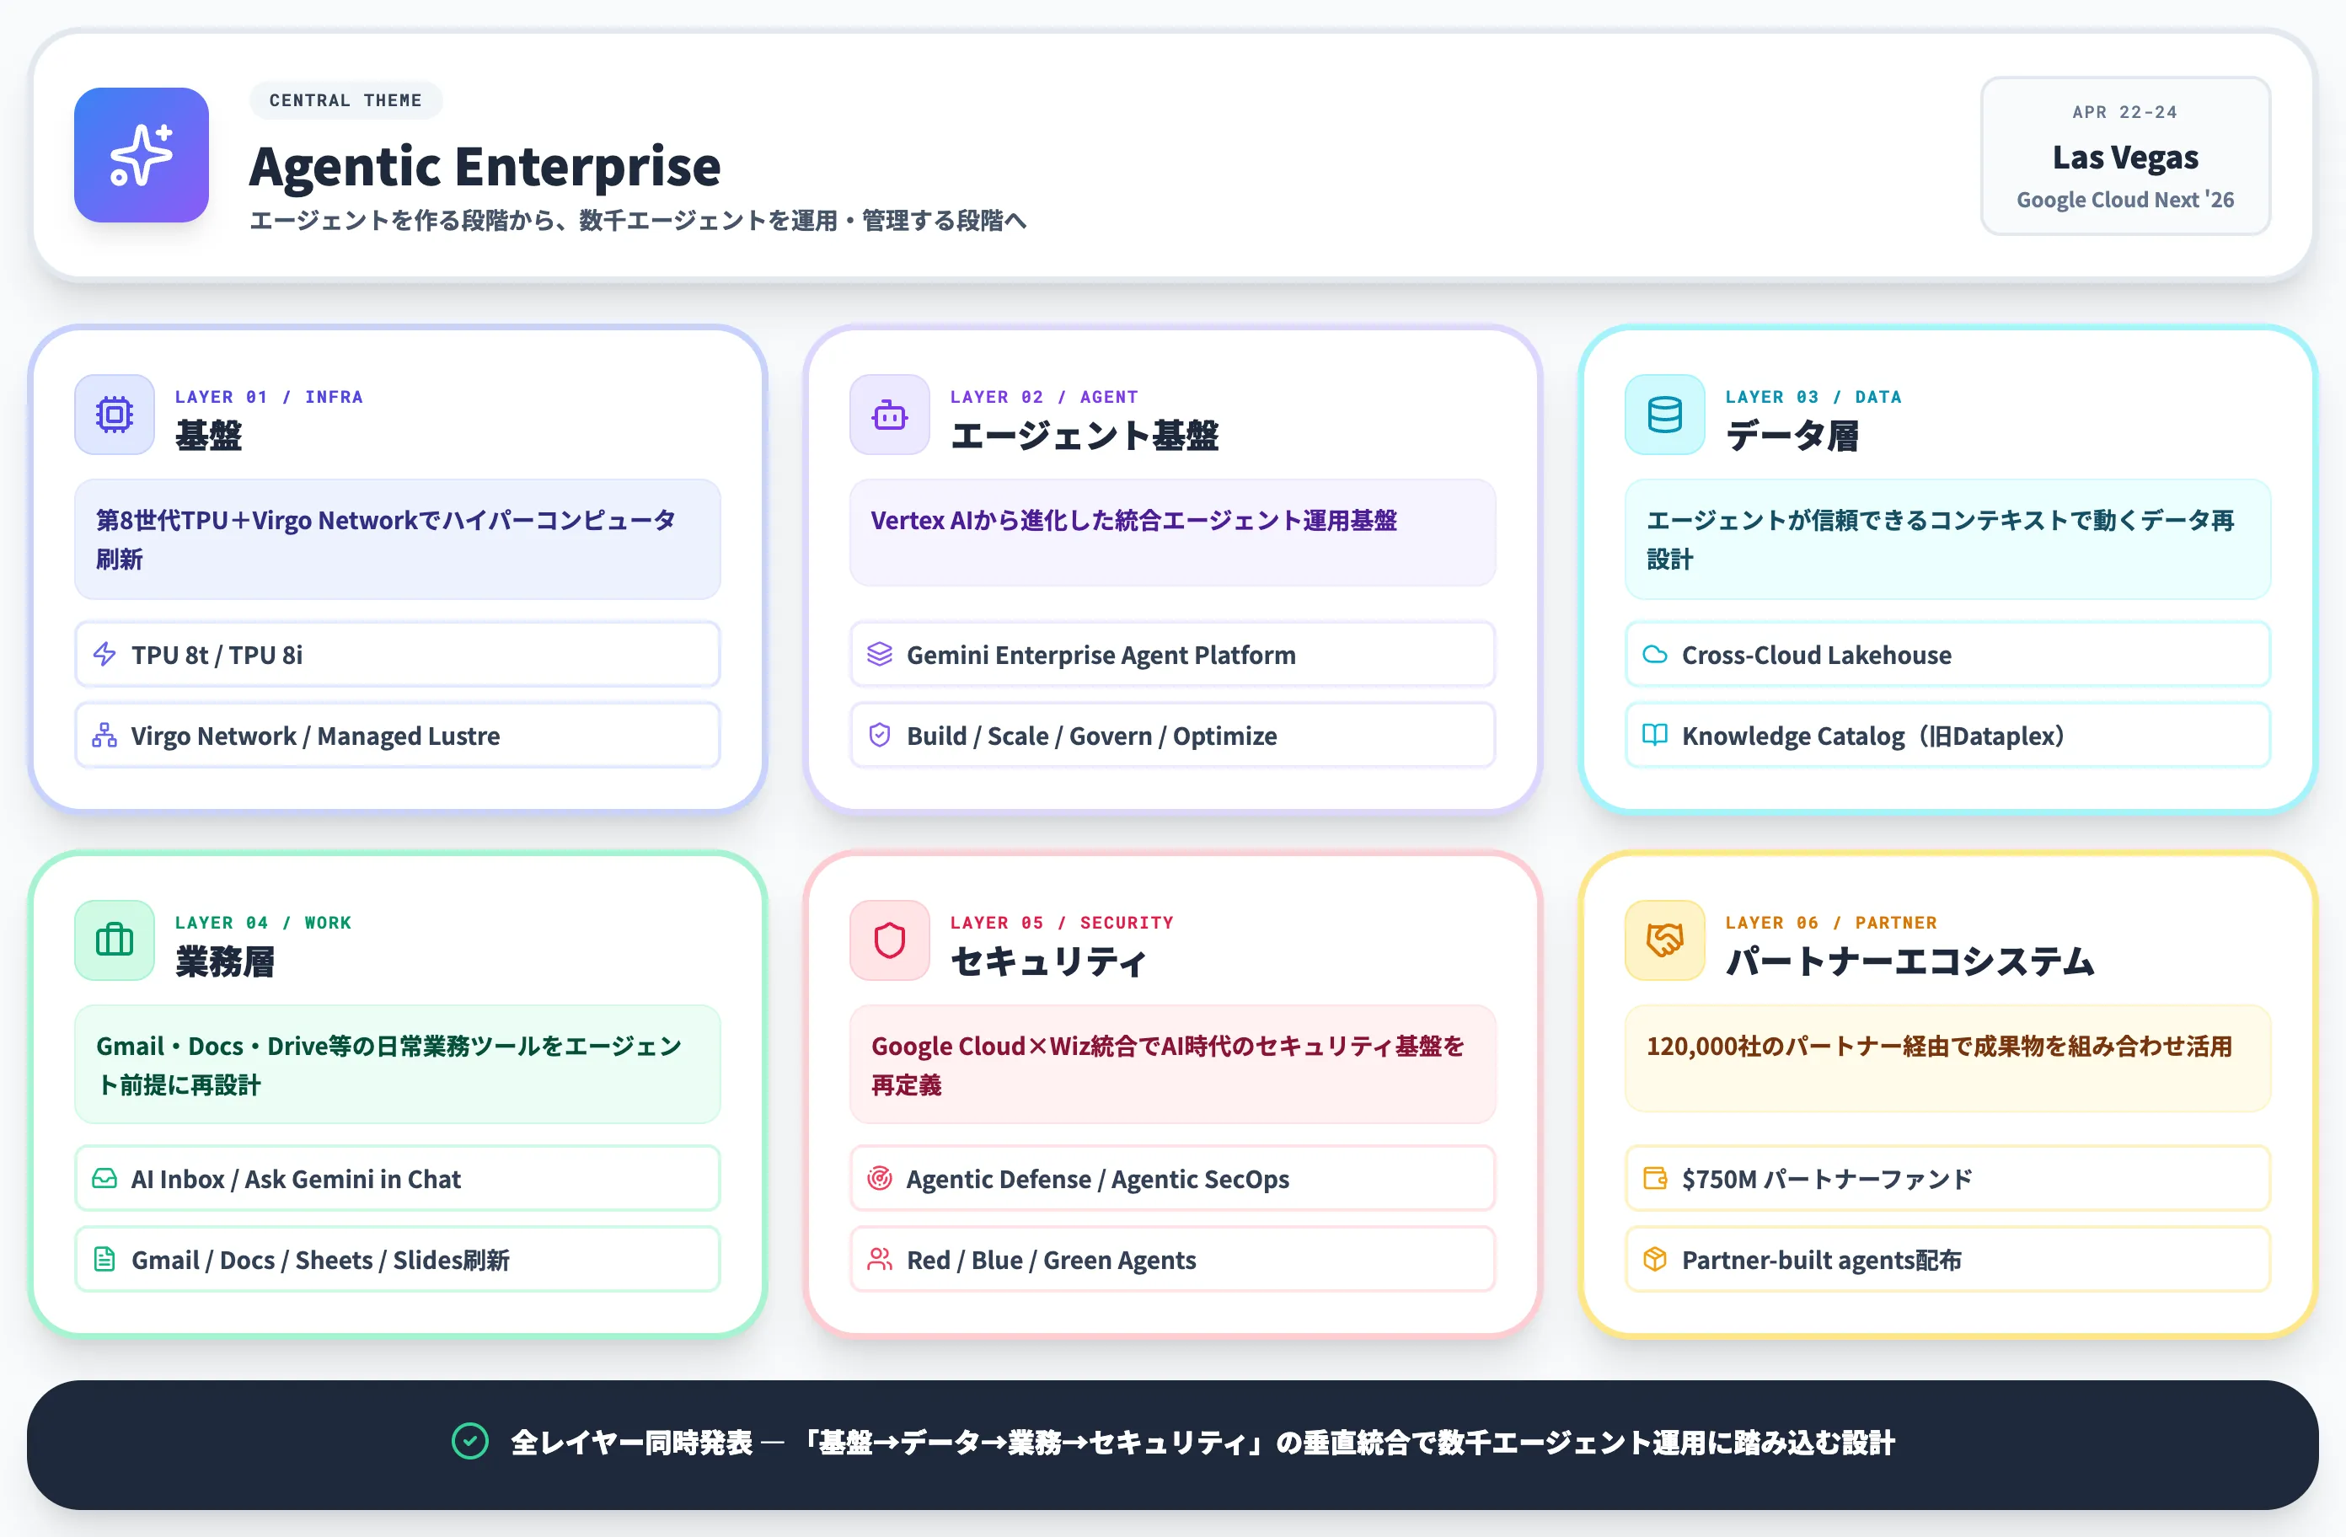Click the Red / Blue / Green Agents entry
The image size is (2346, 1537).
(1172, 1259)
